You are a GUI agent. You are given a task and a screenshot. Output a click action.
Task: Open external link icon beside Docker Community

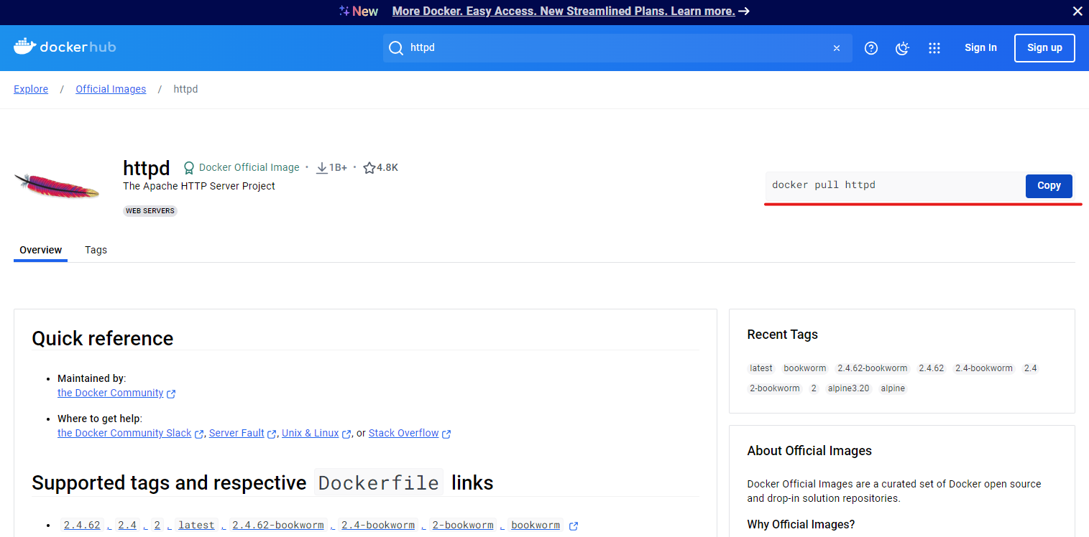(x=171, y=393)
